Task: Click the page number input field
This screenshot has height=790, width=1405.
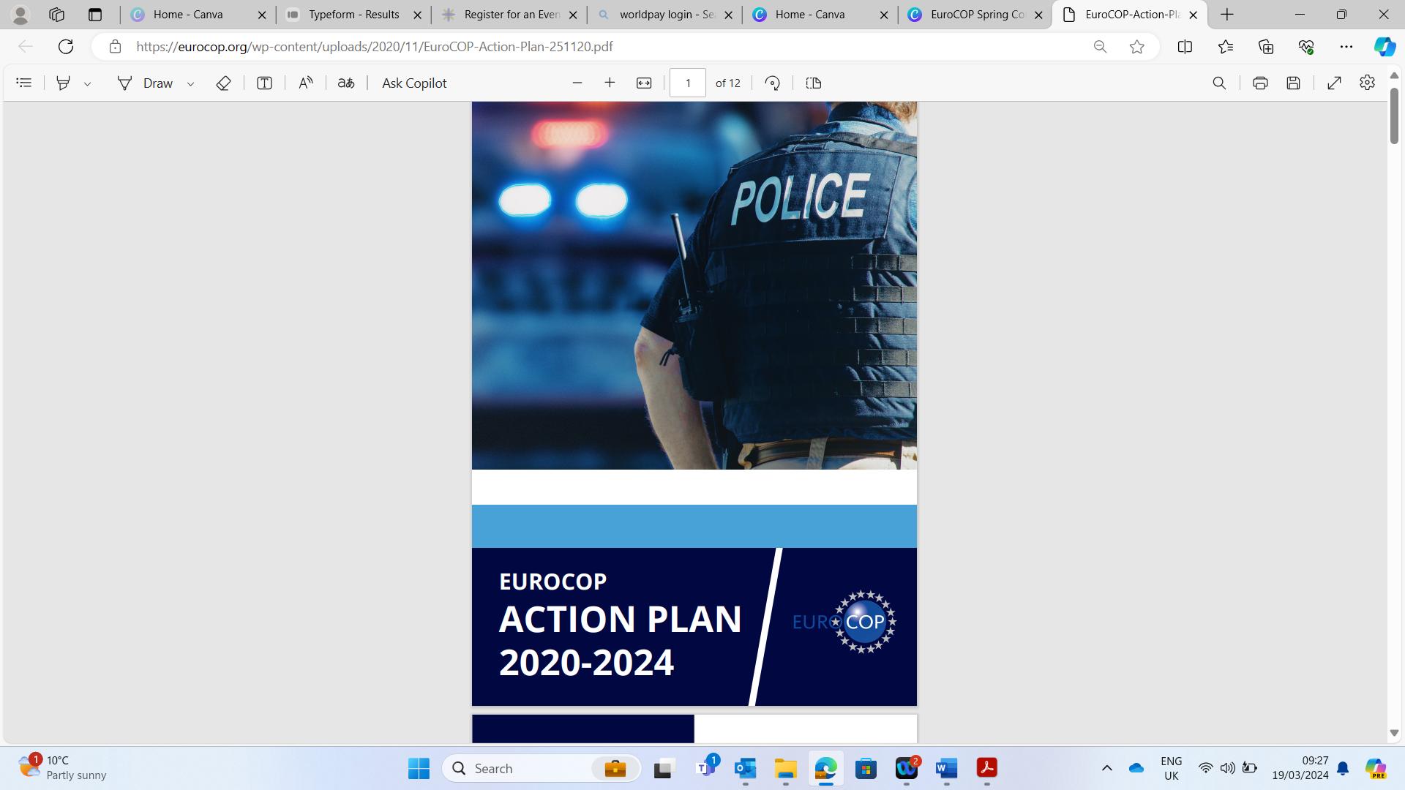Action: 687,83
